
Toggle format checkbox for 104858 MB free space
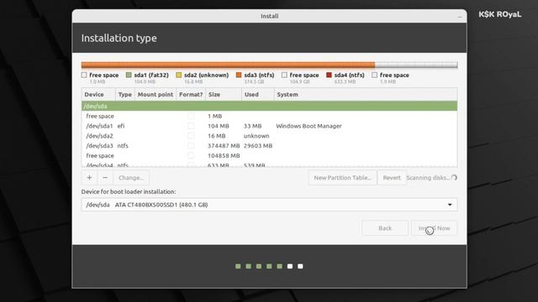(x=191, y=156)
